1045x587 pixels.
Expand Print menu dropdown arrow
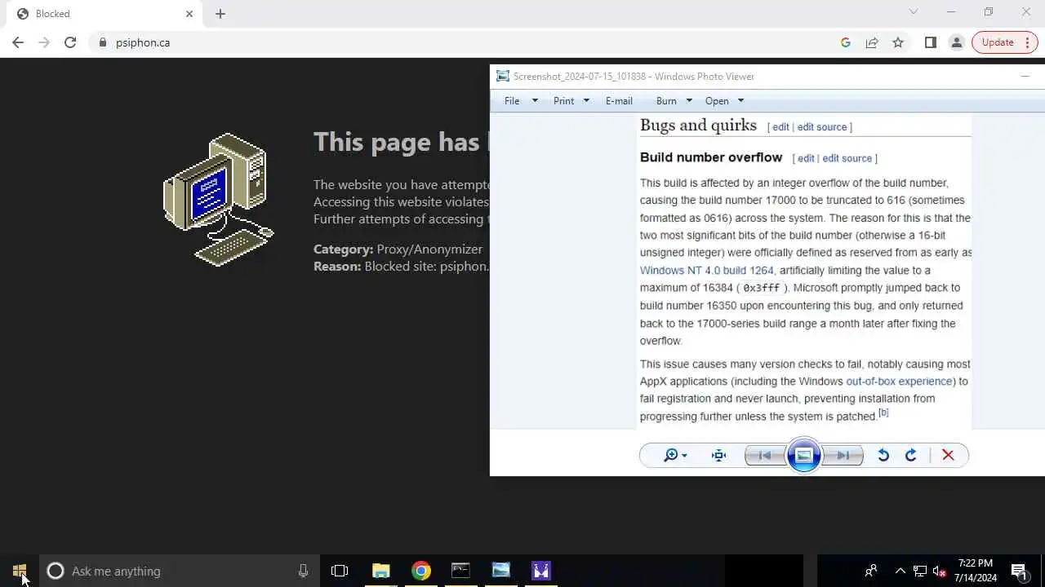coord(586,101)
